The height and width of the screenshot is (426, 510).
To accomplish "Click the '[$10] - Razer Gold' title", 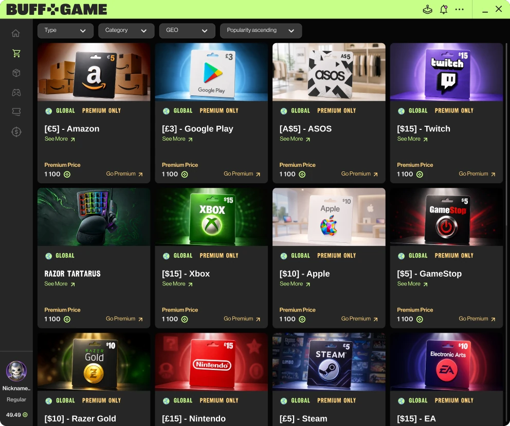I will tap(80, 418).
